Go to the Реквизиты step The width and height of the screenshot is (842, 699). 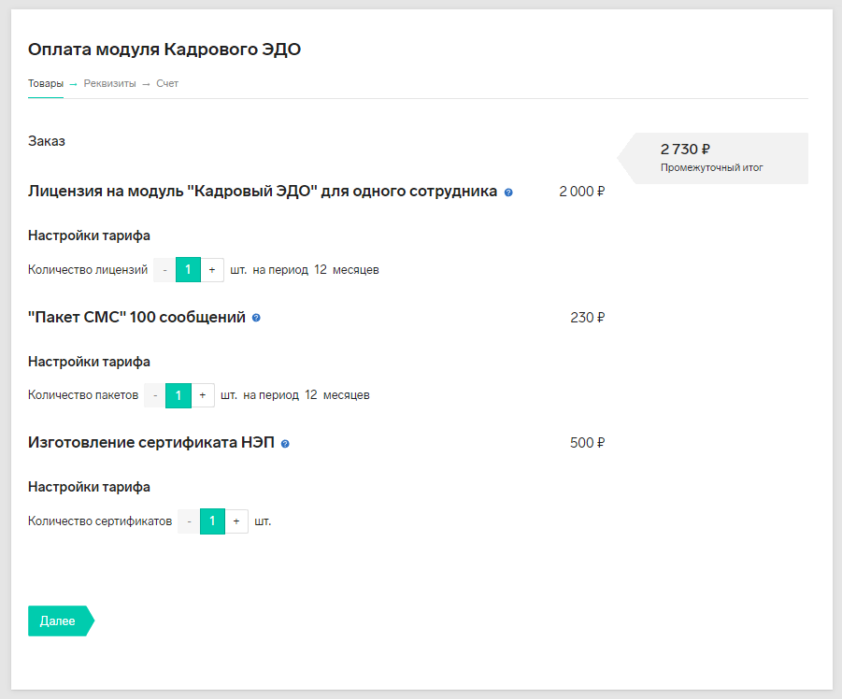pyautogui.click(x=109, y=84)
